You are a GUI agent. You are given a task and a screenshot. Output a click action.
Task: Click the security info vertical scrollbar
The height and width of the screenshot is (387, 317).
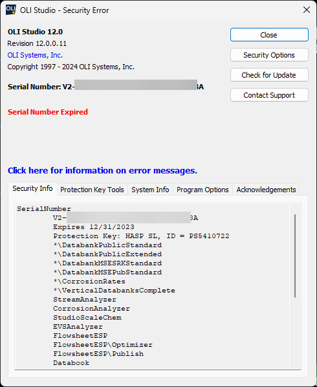click(x=295, y=256)
